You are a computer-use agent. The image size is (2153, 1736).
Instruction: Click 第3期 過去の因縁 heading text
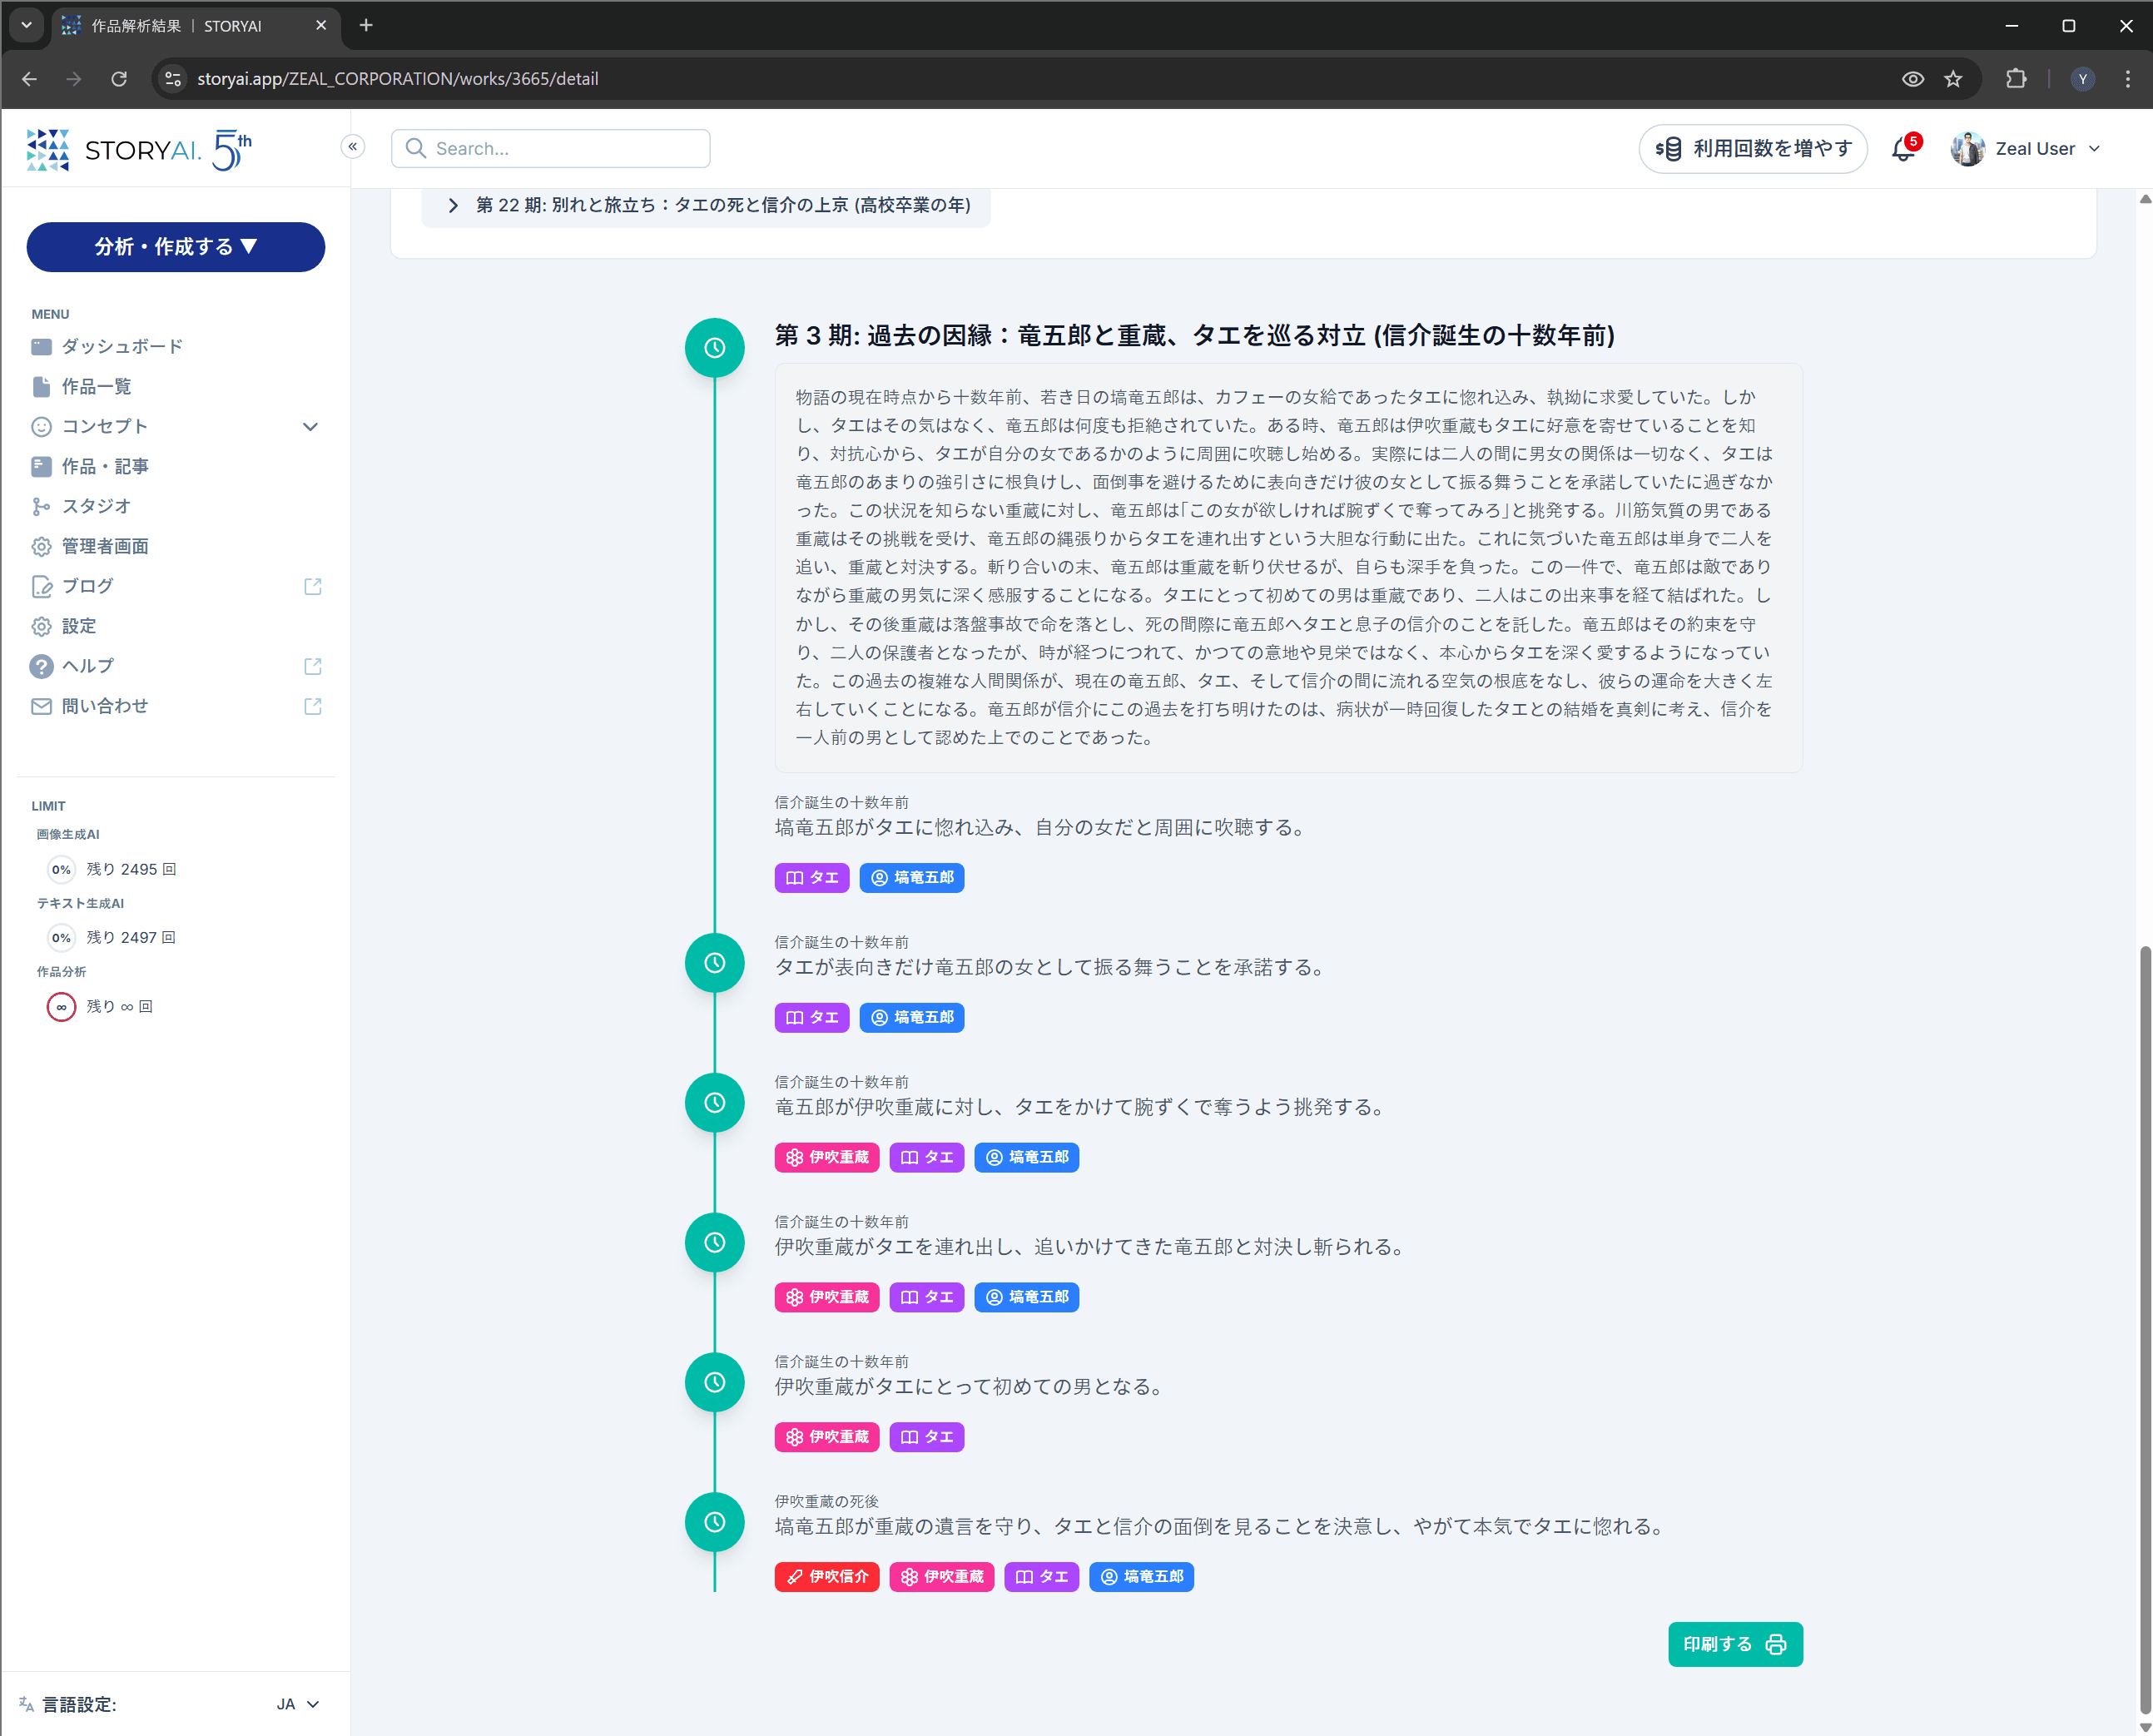(1195, 335)
